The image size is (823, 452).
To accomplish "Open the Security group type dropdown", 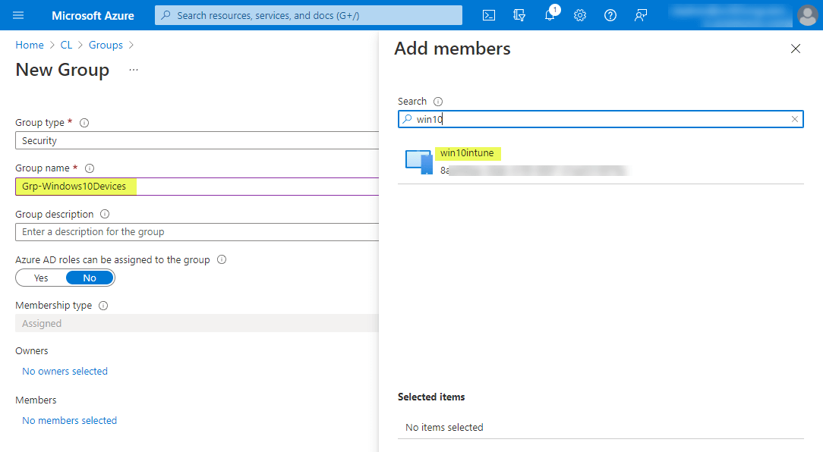I will point(197,140).
